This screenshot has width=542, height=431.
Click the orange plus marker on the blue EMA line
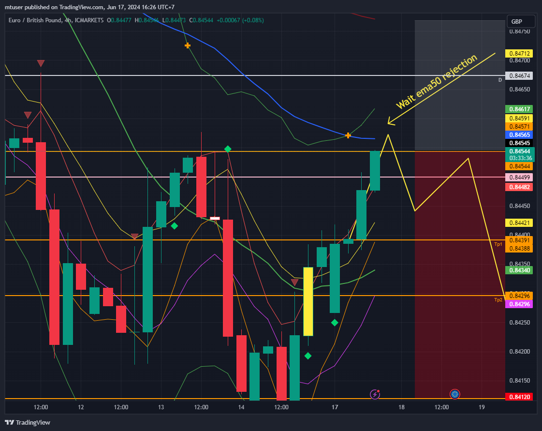tap(348, 135)
